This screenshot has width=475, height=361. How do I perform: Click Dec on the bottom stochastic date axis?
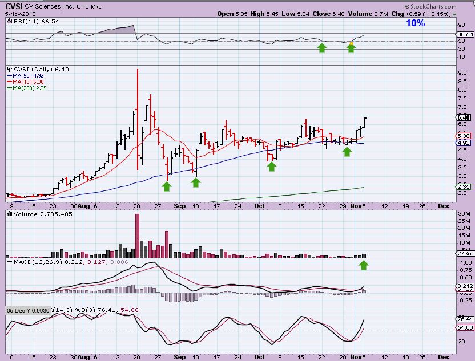(444, 357)
